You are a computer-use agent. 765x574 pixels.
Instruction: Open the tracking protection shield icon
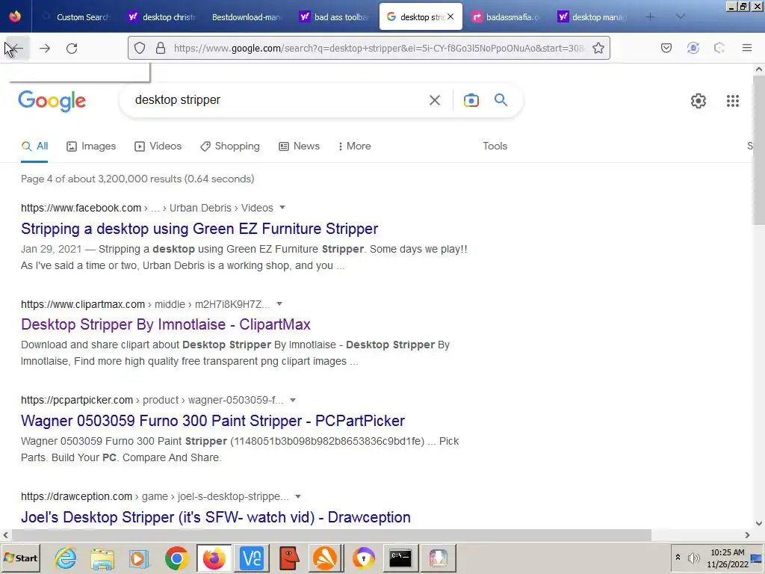(140, 48)
